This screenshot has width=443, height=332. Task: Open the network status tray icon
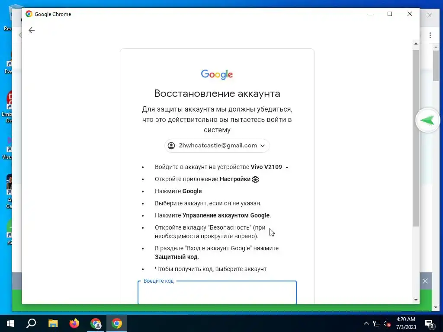coord(377,323)
